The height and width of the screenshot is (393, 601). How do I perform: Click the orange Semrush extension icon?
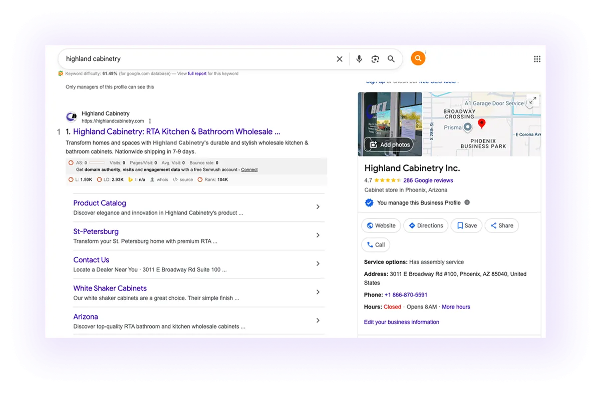tap(418, 58)
